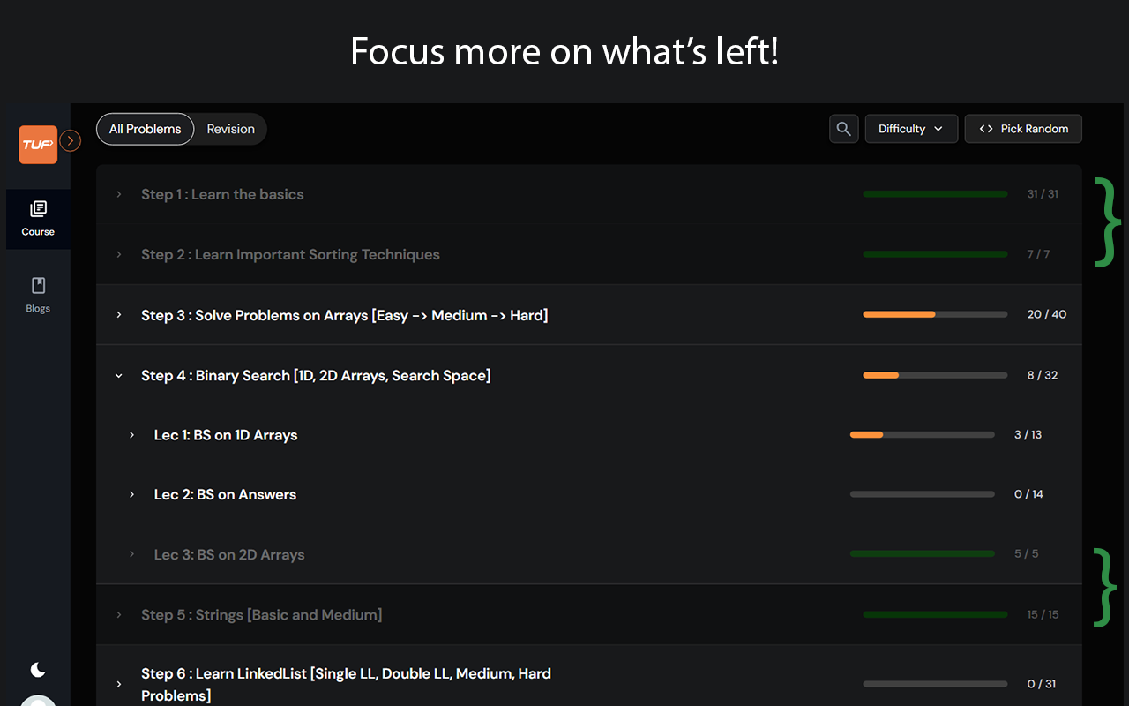Expand Step 3 Arrays chevron
Image resolution: width=1129 pixels, height=706 pixels.
(x=119, y=315)
